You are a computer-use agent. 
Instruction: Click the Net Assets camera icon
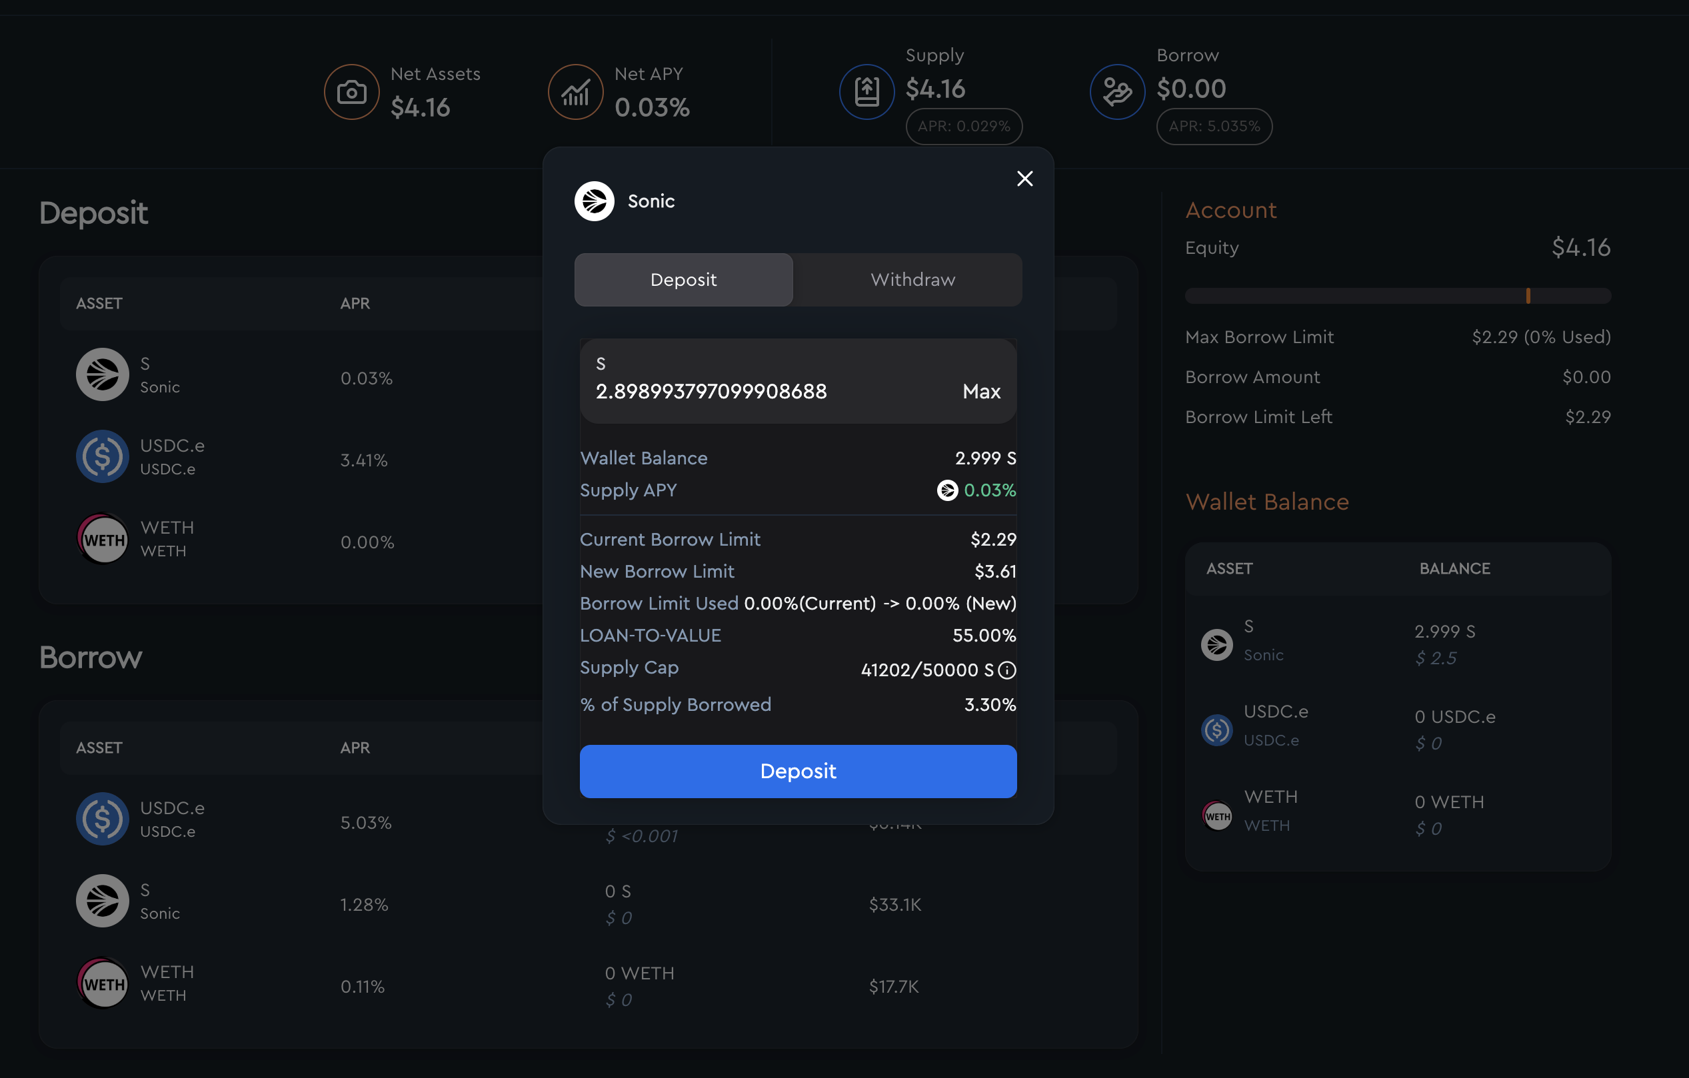click(x=351, y=92)
